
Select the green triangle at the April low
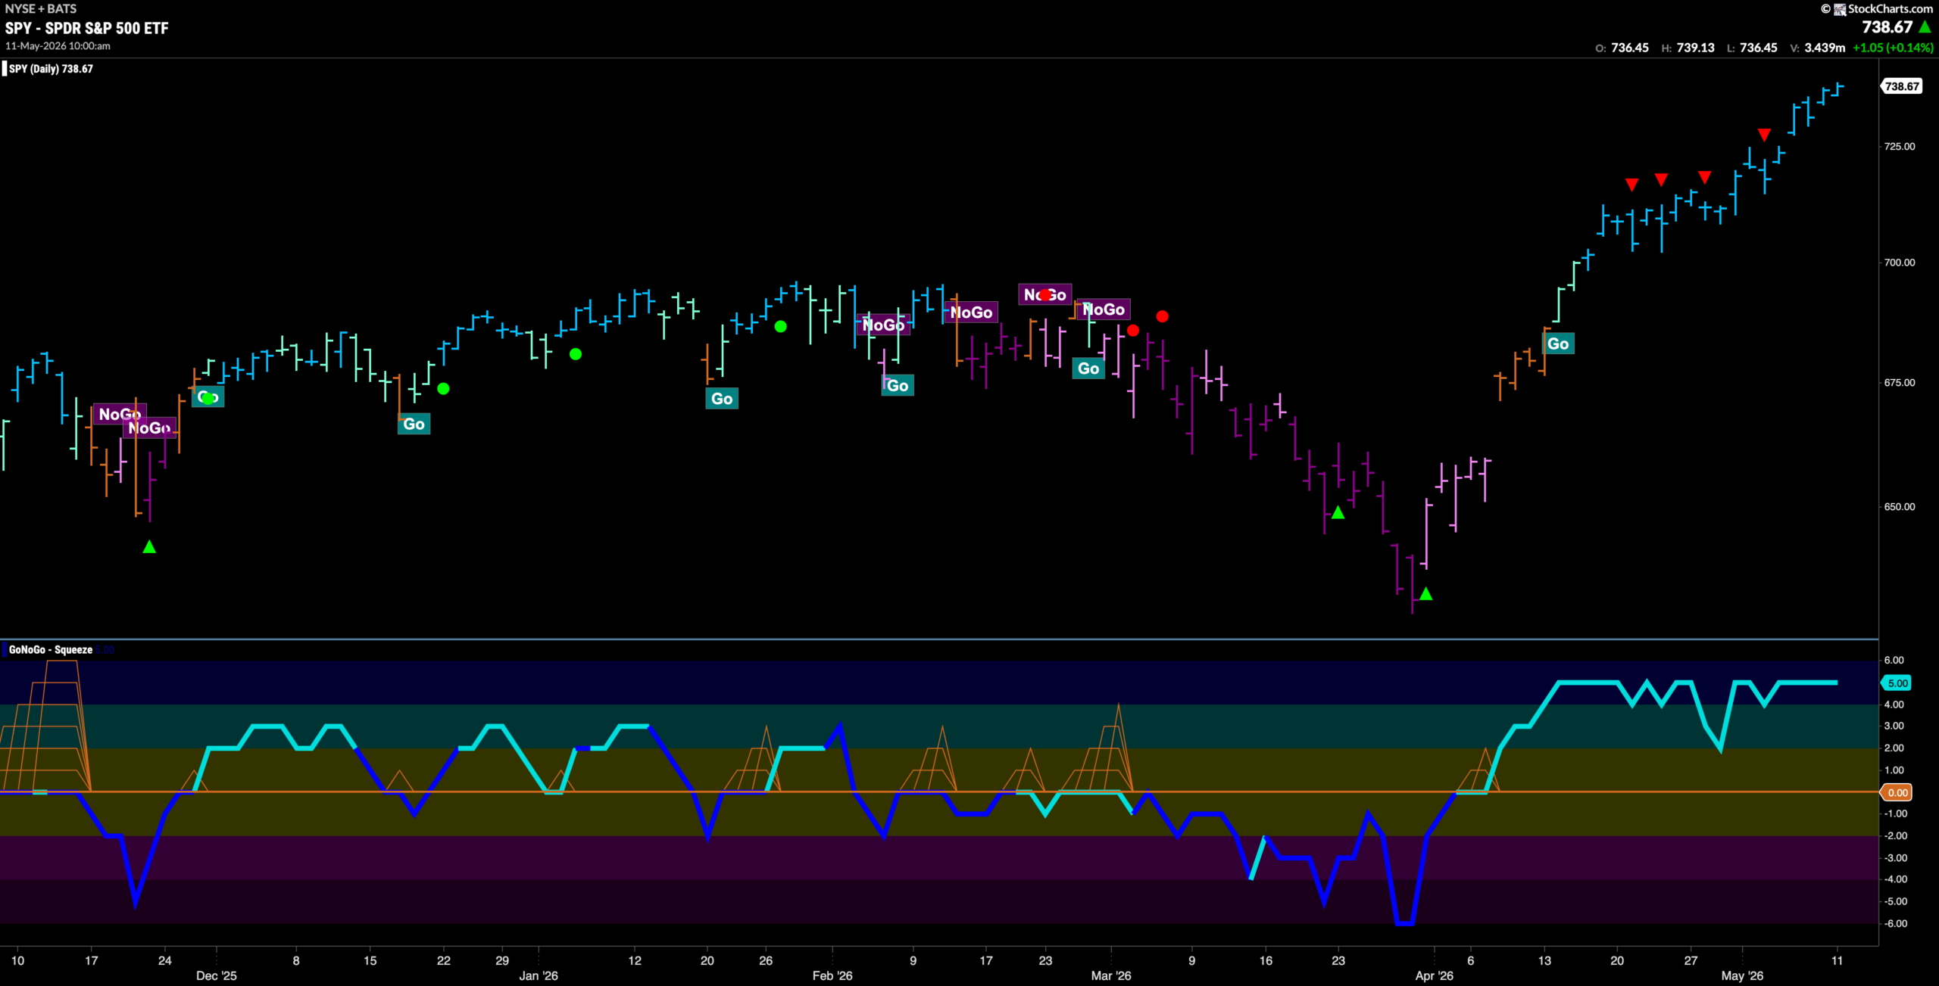pyautogui.click(x=1425, y=594)
